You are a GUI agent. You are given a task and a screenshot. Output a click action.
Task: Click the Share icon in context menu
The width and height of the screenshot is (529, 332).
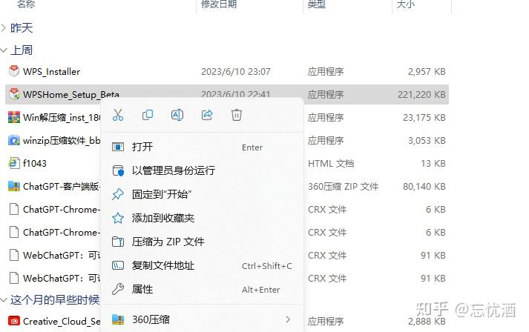pos(207,115)
